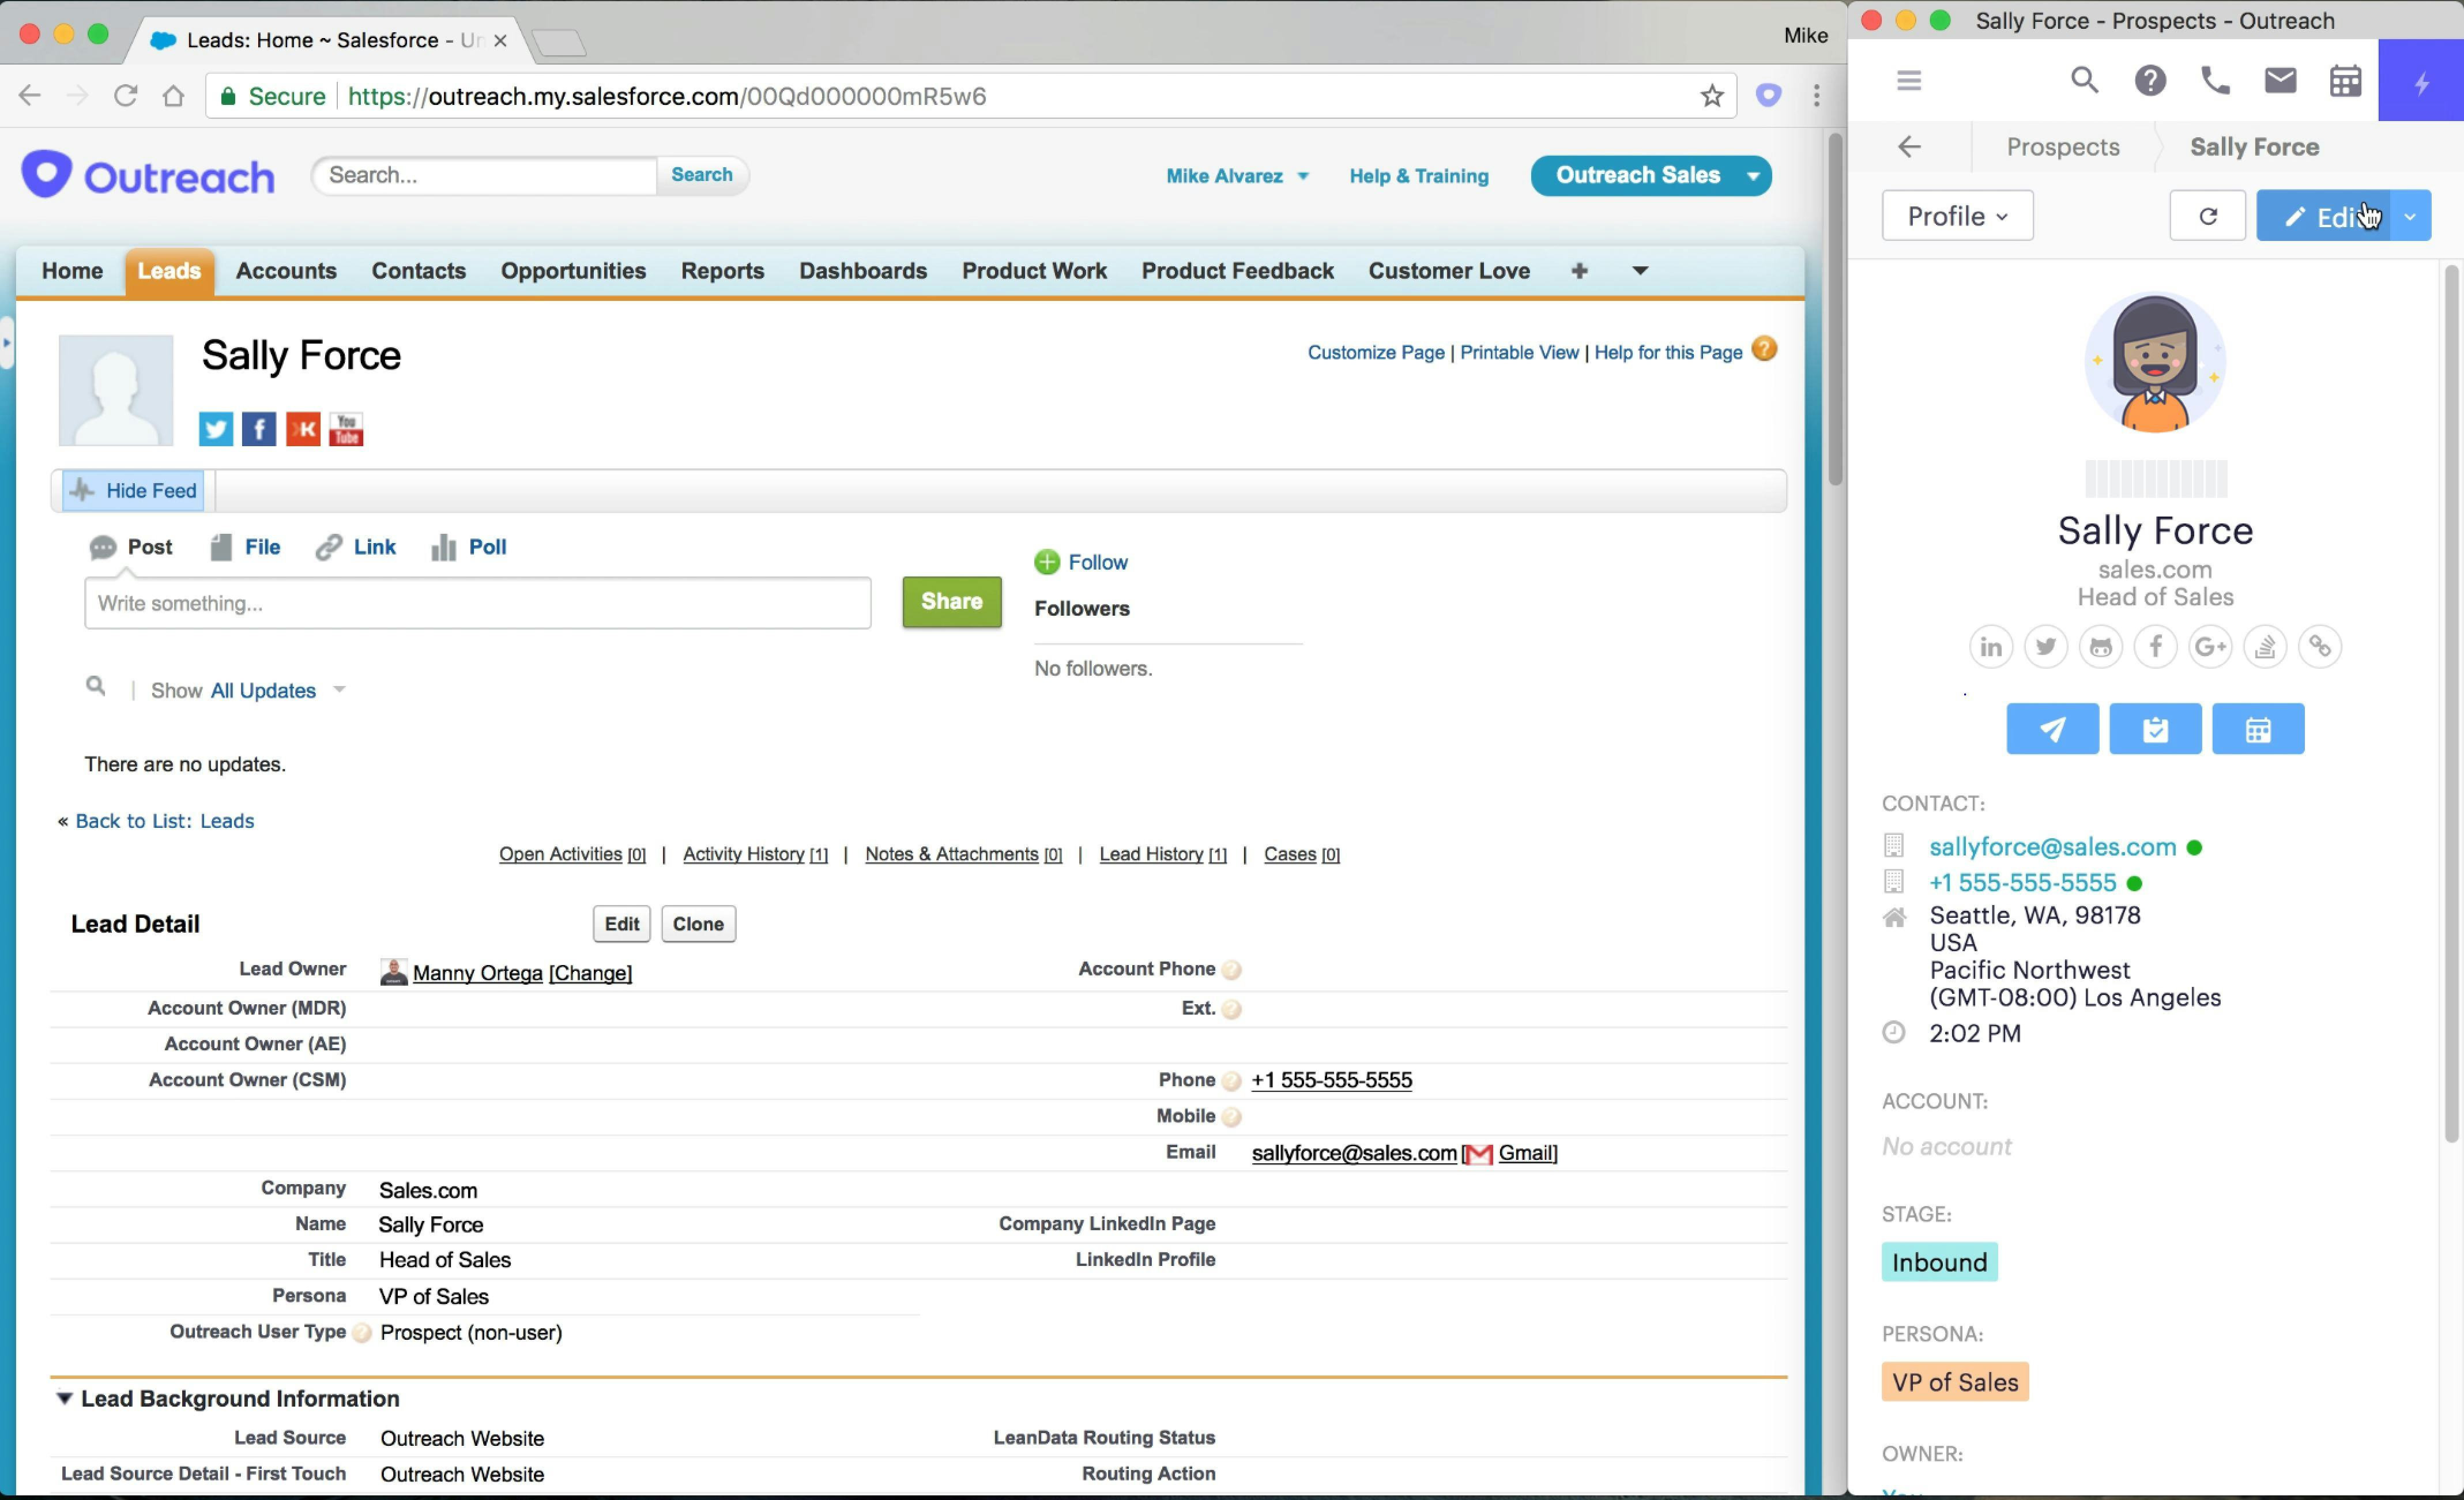This screenshot has height=1500, width=2464.
Task: Switch to the Accounts tab
Action: [286, 271]
